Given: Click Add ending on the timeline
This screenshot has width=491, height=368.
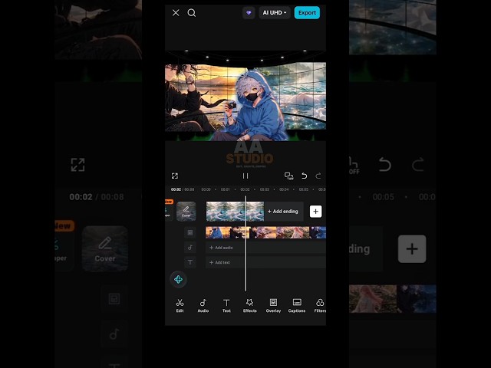Looking at the screenshot, I should [283, 212].
